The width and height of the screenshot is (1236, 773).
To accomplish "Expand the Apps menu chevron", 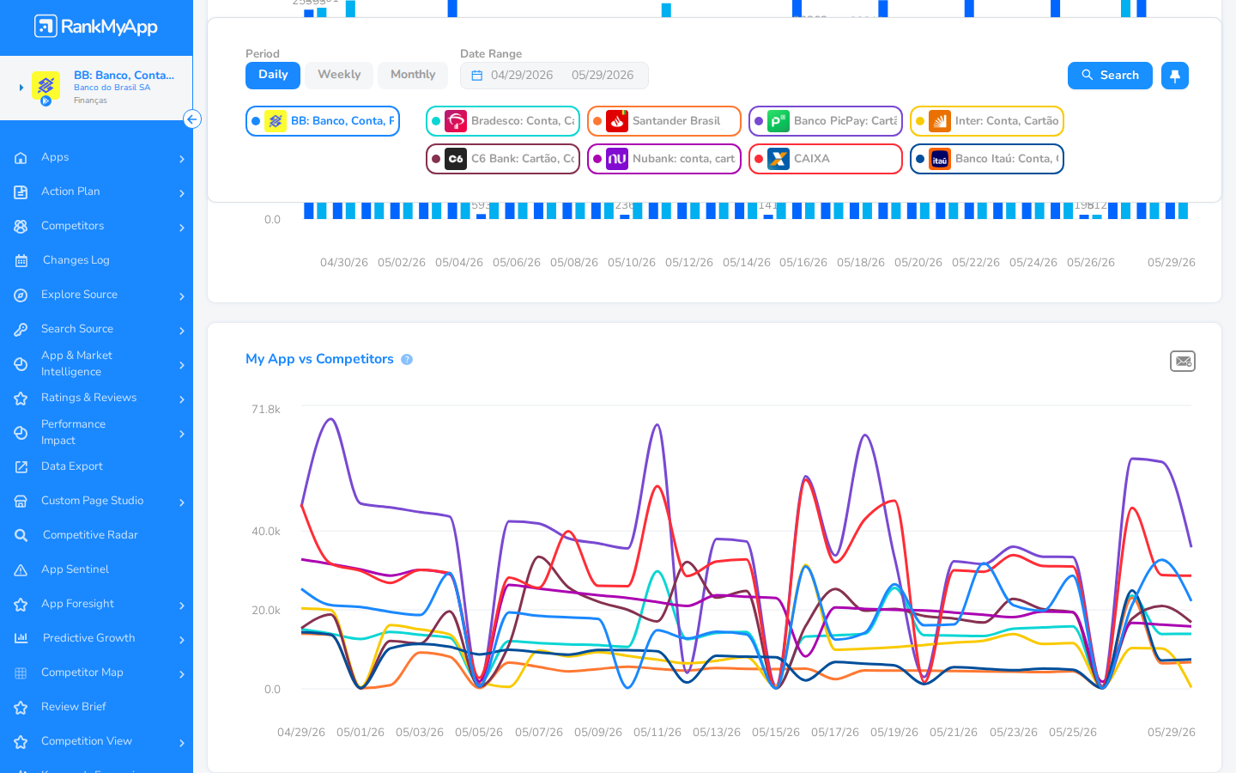I will coord(182,159).
